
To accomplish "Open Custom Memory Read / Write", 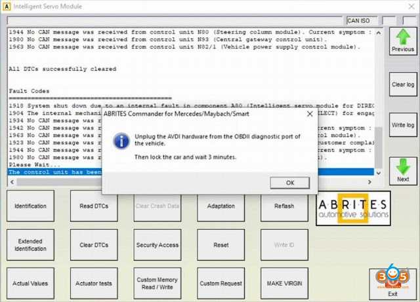I will pyautogui.click(x=157, y=283).
